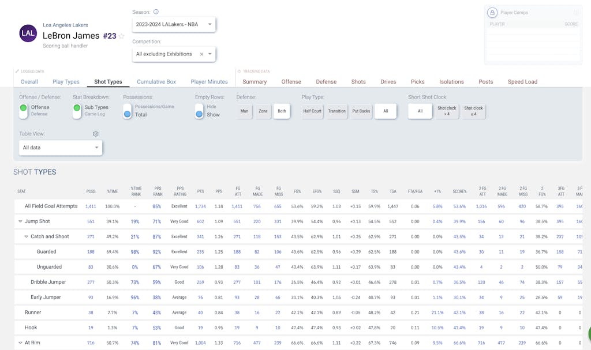Open Table View settings gear
The image size is (591, 350).
[x=96, y=134]
